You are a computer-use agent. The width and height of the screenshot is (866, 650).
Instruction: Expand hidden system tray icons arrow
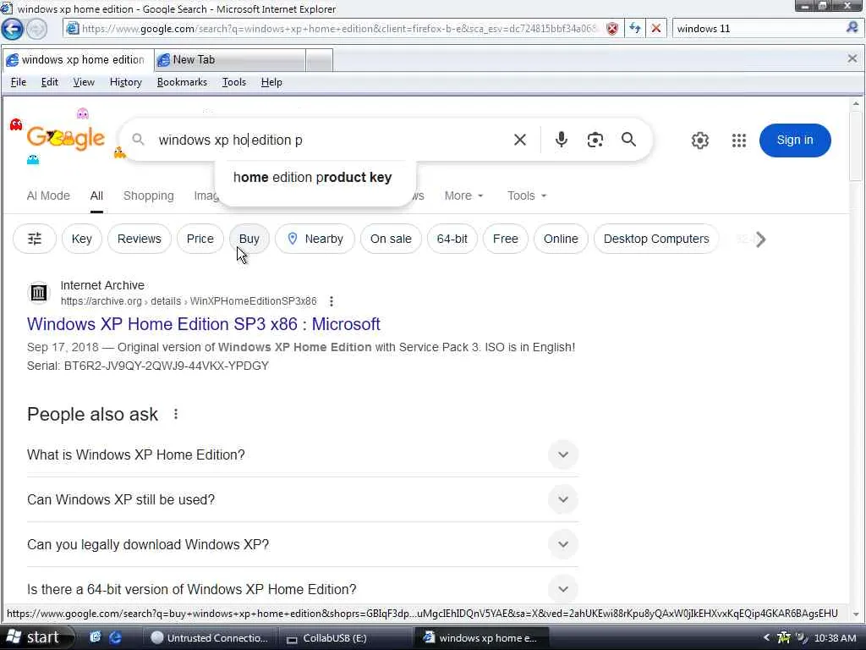pyautogui.click(x=766, y=637)
